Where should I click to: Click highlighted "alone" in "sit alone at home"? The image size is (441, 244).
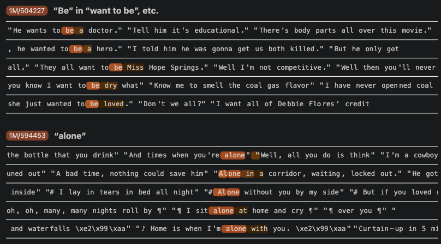222,211
